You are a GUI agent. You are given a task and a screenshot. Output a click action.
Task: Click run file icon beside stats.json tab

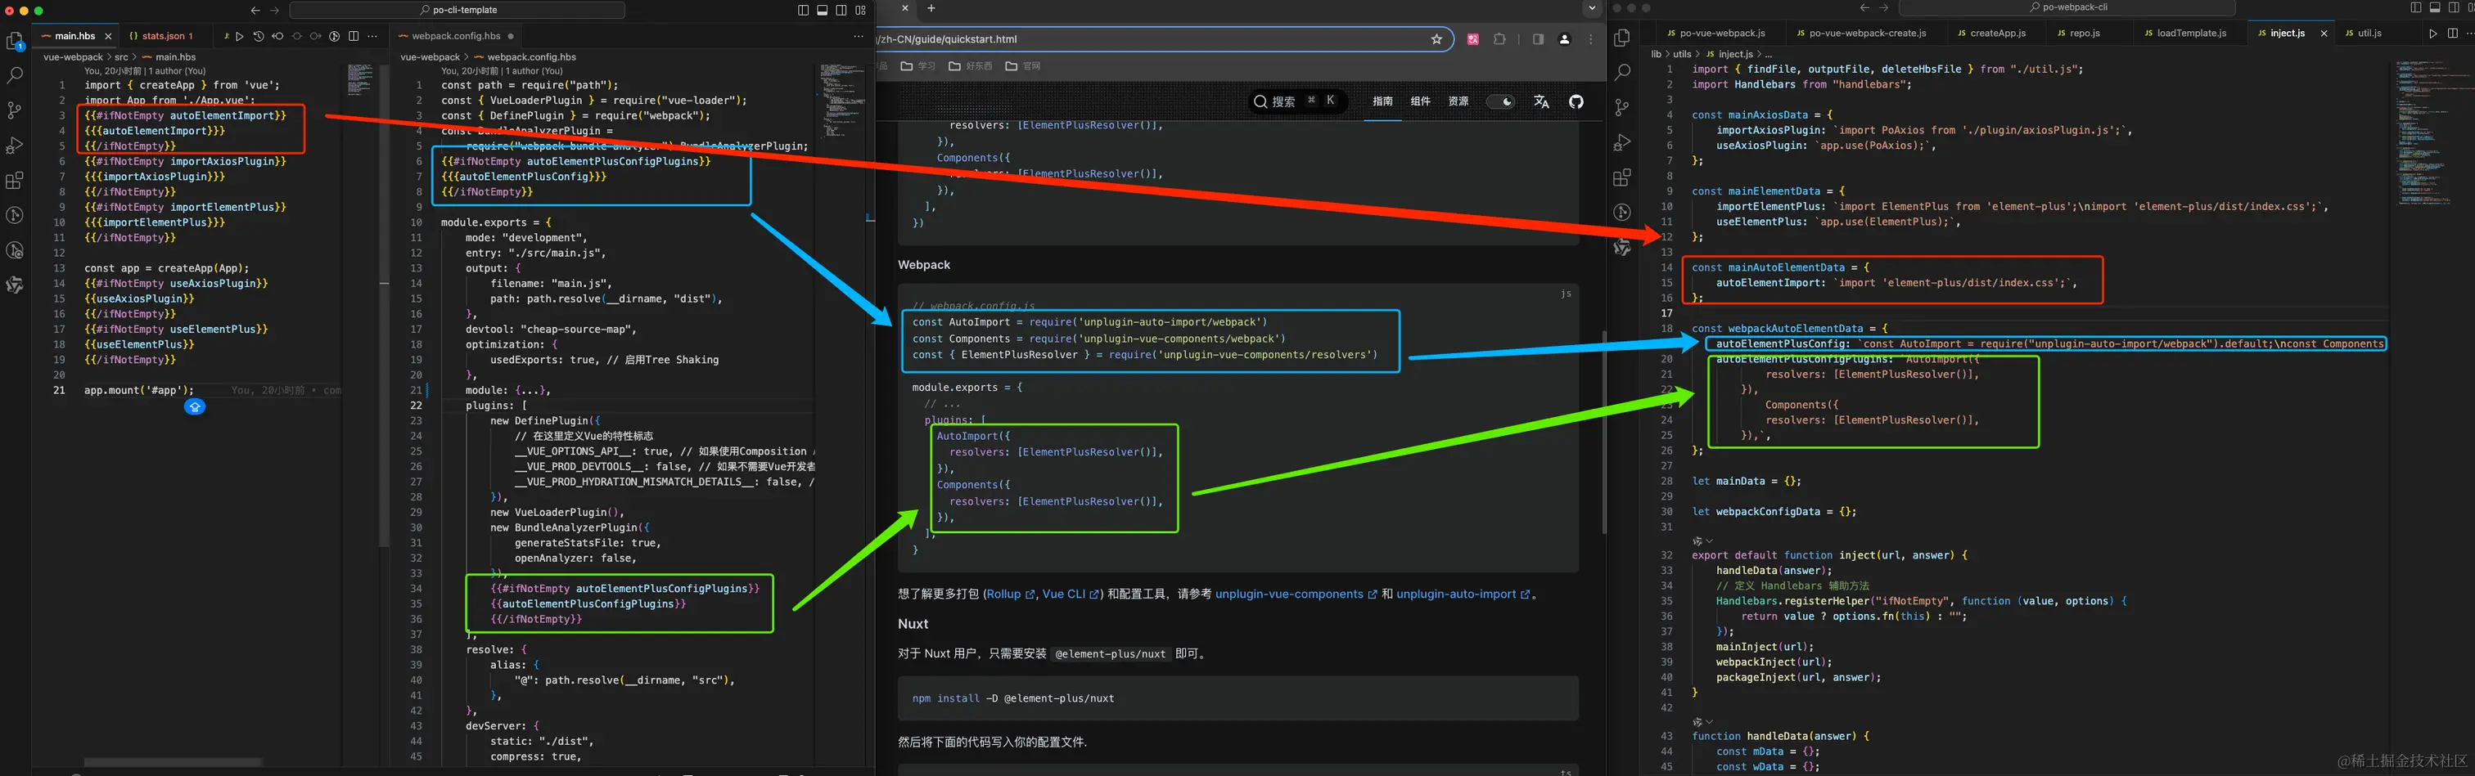(239, 37)
